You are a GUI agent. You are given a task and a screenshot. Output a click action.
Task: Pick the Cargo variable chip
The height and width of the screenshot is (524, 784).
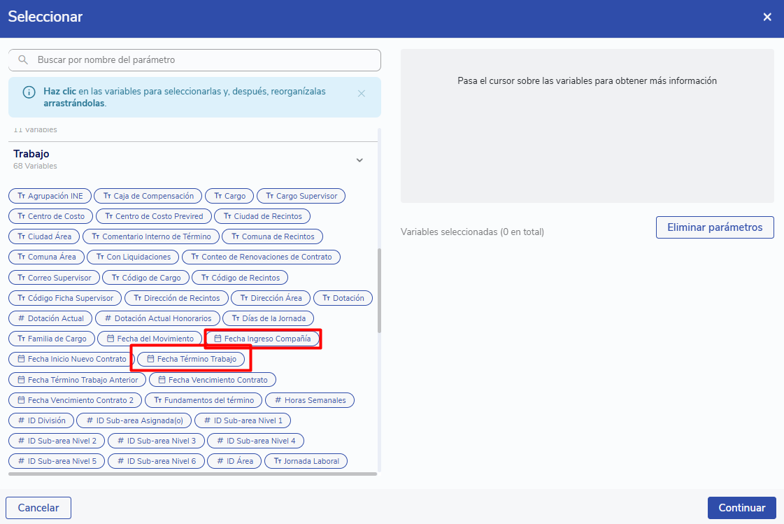point(229,196)
